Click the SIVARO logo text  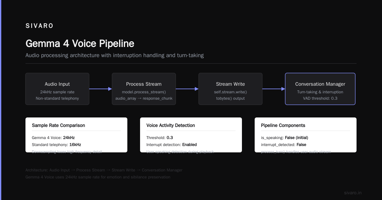pos(39,26)
